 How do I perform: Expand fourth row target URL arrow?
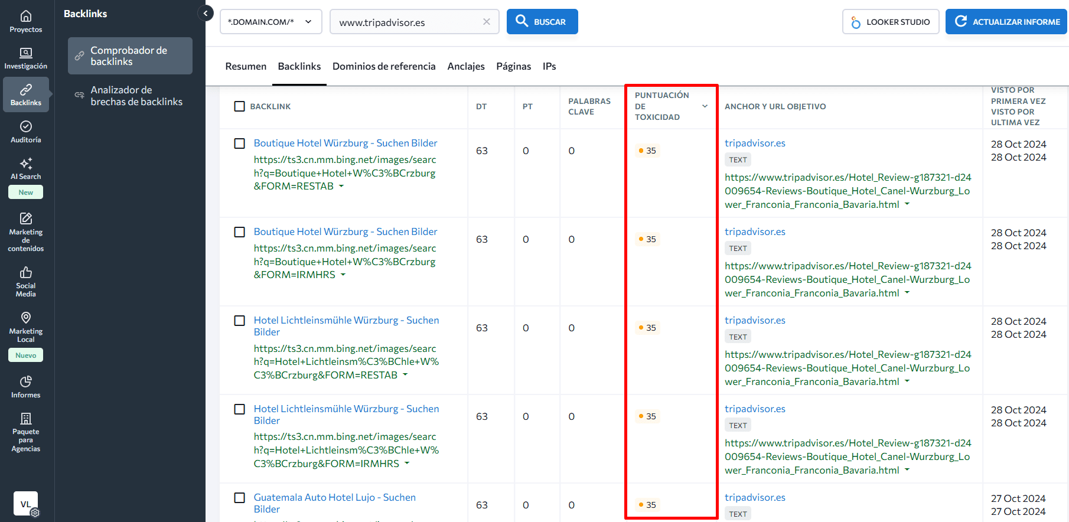(907, 470)
